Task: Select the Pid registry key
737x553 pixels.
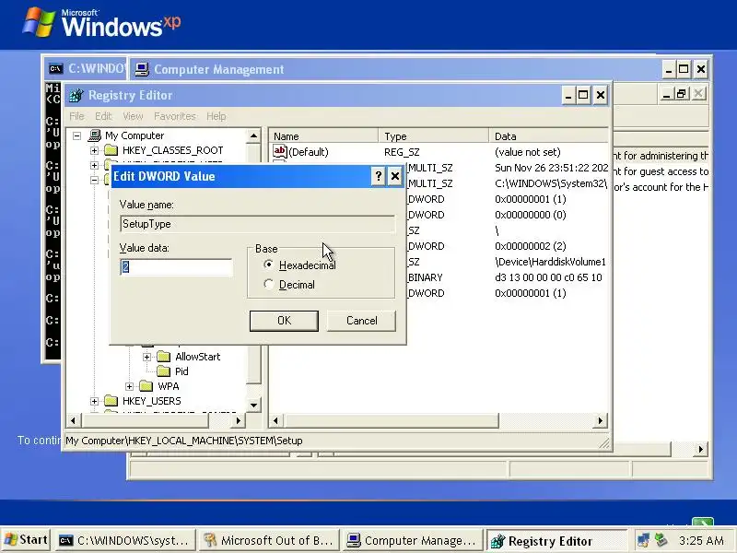Action: click(181, 371)
